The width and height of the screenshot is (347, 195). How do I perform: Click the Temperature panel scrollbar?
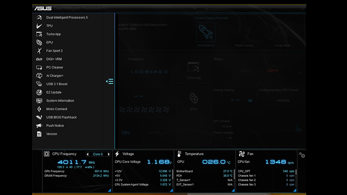coord(234,174)
